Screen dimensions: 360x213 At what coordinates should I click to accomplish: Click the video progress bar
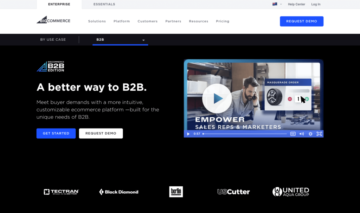click(x=245, y=134)
